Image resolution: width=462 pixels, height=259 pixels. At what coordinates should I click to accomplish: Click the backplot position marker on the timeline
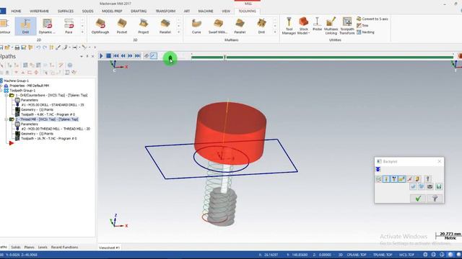225,58
